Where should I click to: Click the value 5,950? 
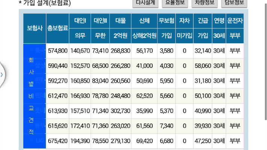tap(166, 81)
